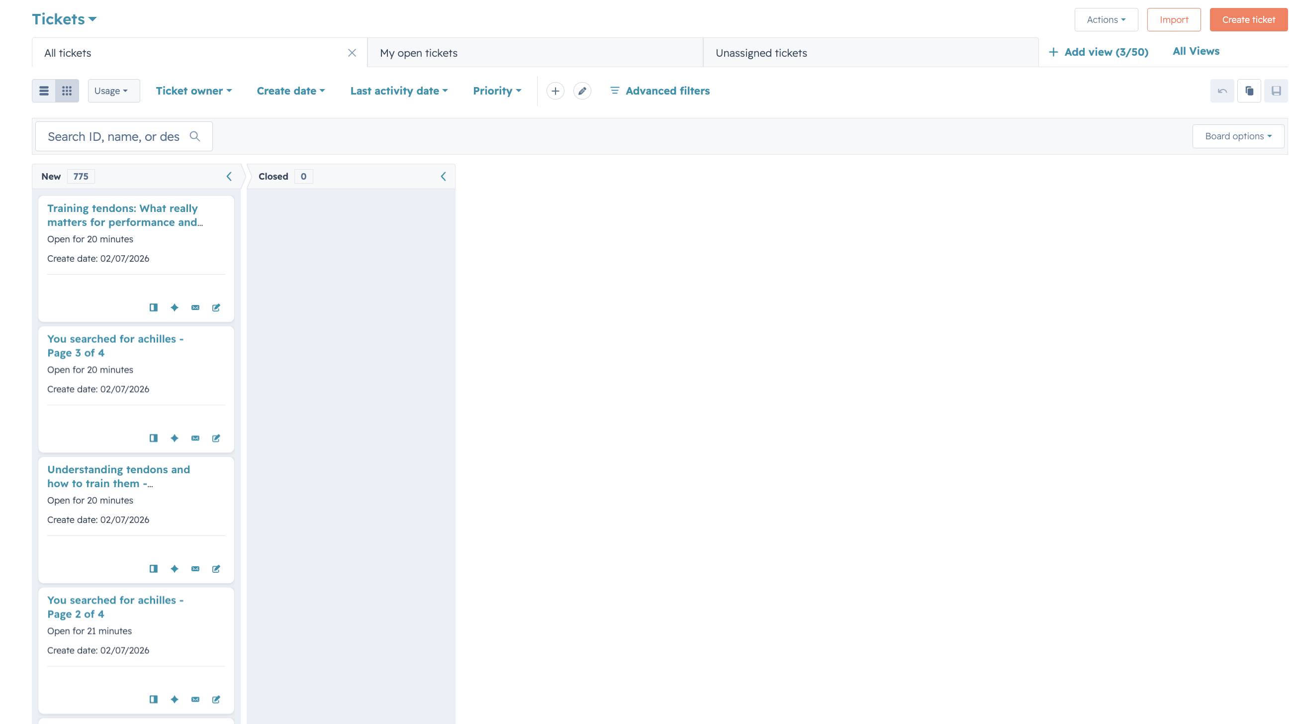Open the Create date filter

(x=291, y=91)
